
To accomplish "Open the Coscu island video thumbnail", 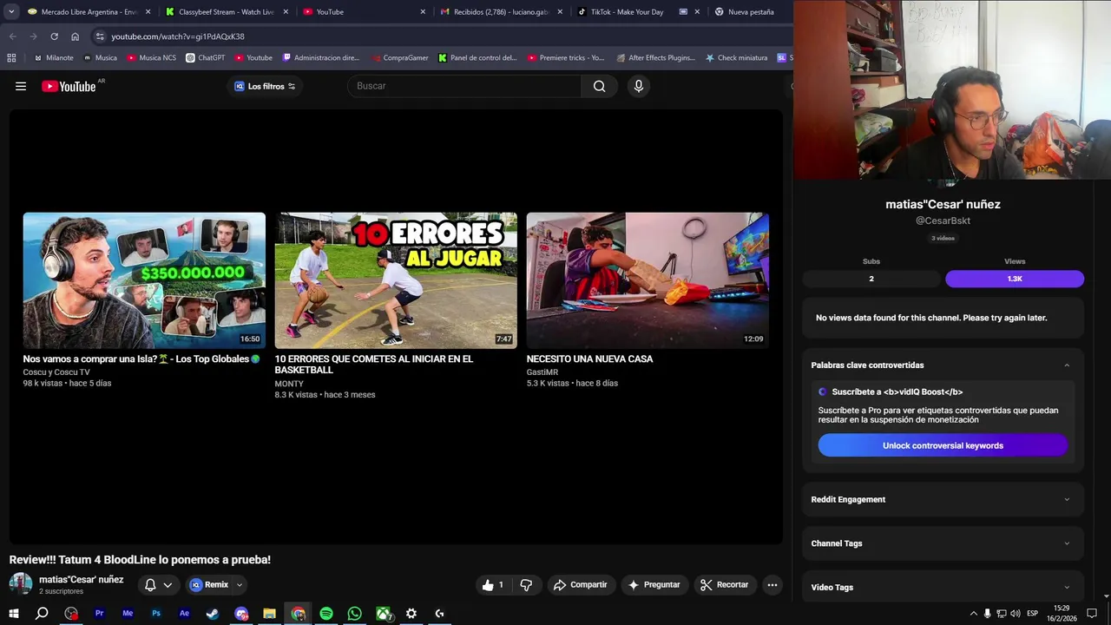I will 144,280.
